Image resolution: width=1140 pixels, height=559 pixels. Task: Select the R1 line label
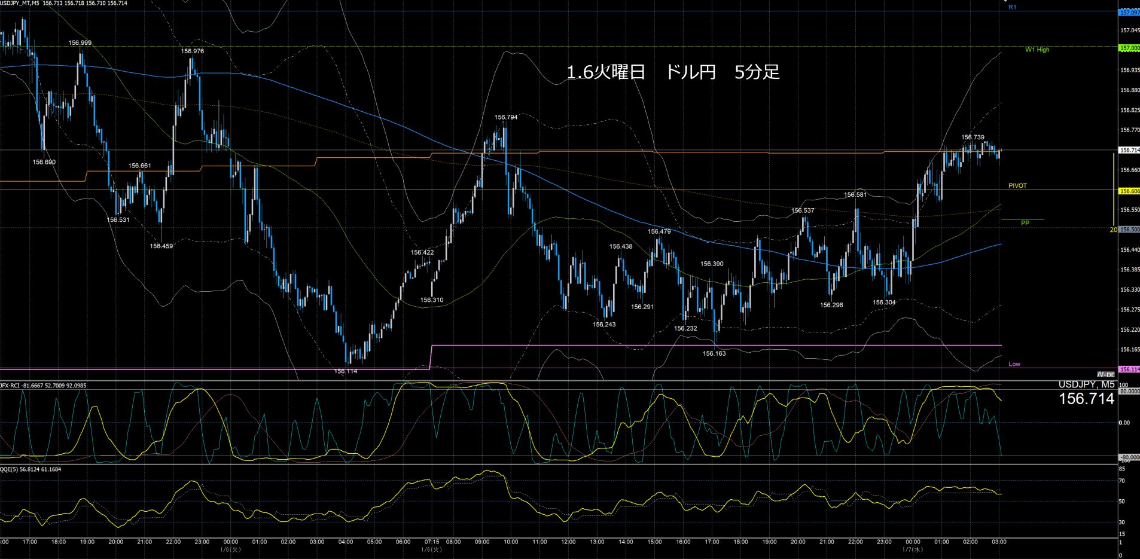(1012, 7)
